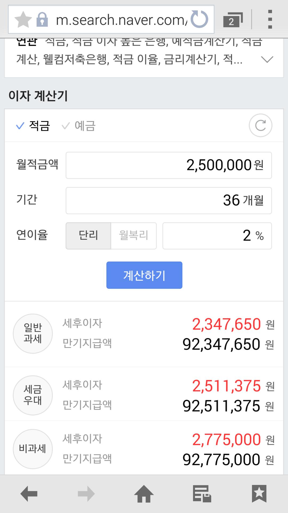Reload the page with refresh icon
Viewport: 288px width, 513px height.
click(x=200, y=20)
